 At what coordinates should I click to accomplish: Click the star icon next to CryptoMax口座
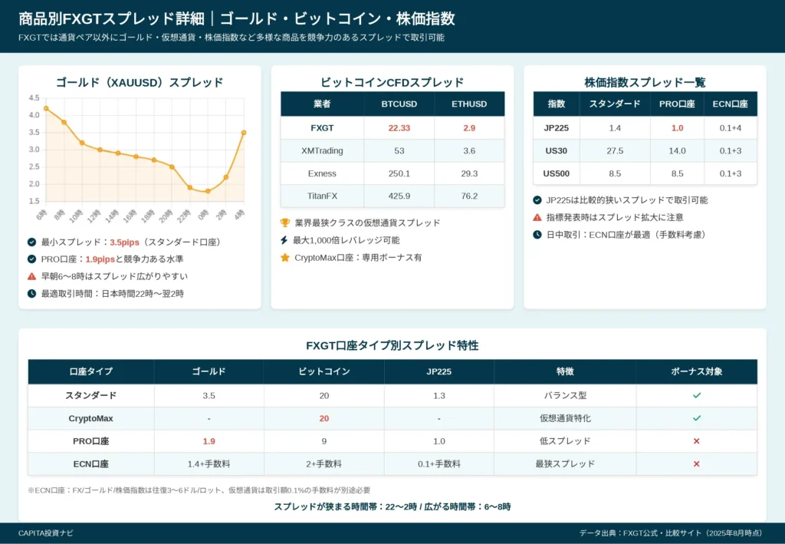click(285, 258)
